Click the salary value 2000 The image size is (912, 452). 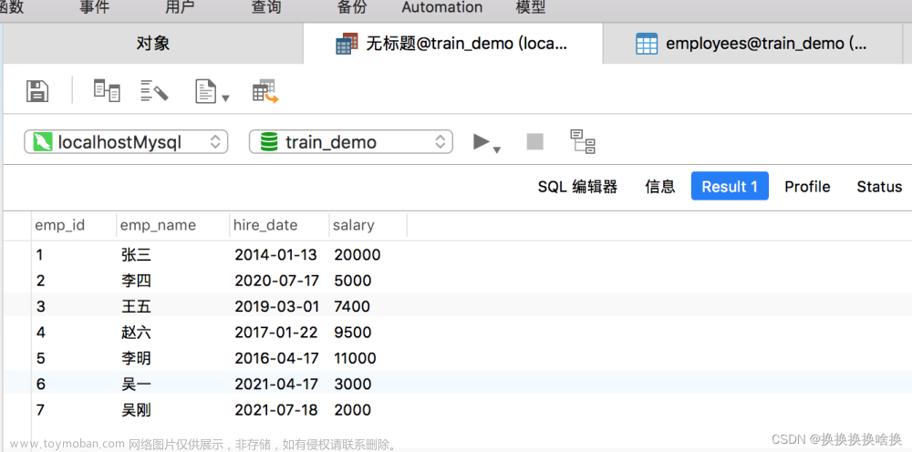coord(352,410)
